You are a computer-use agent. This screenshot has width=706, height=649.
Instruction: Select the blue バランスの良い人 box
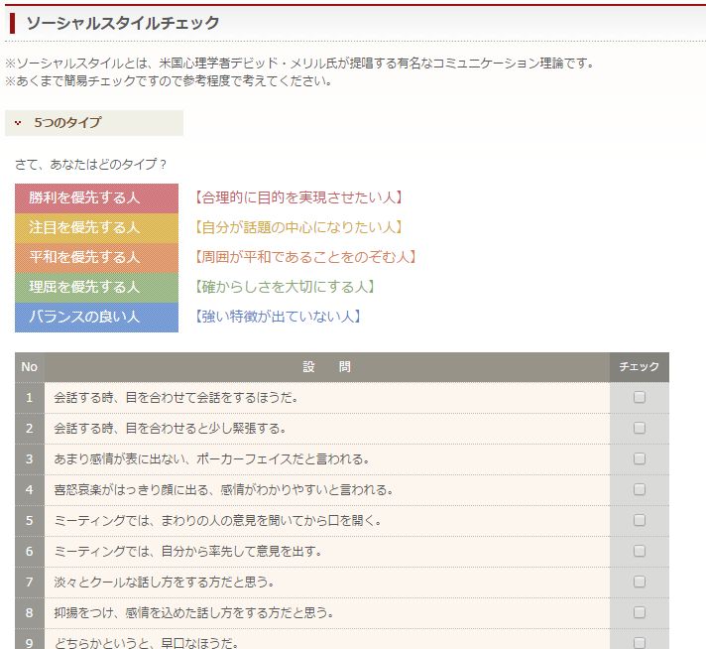(96, 317)
